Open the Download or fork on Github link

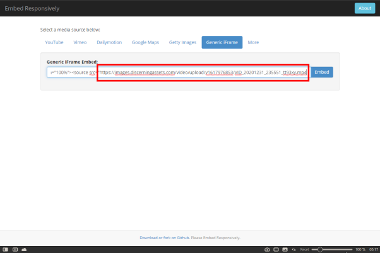tap(164, 238)
